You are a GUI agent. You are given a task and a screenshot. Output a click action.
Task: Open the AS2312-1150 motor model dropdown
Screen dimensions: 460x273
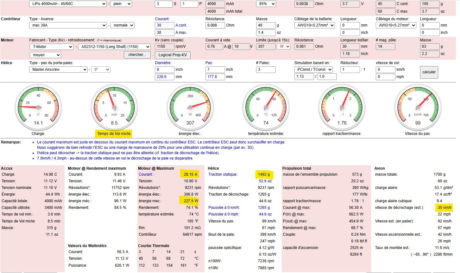(x=114, y=47)
